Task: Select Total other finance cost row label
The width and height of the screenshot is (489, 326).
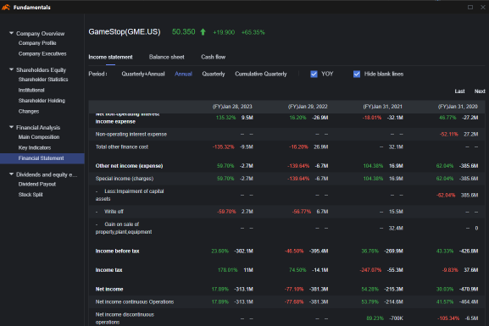Action: click(x=122, y=147)
